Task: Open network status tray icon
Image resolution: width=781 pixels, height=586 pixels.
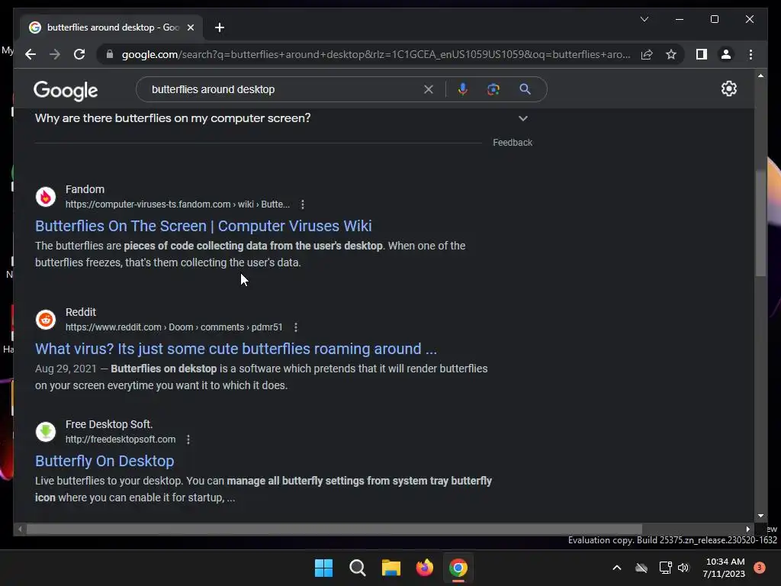Action: click(x=665, y=568)
